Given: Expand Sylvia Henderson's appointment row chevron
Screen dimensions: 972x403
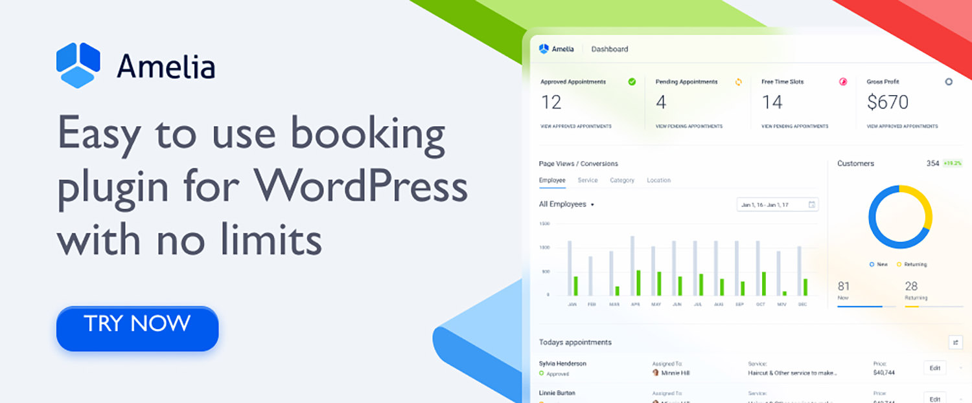Looking at the screenshot, I should [x=960, y=367].
